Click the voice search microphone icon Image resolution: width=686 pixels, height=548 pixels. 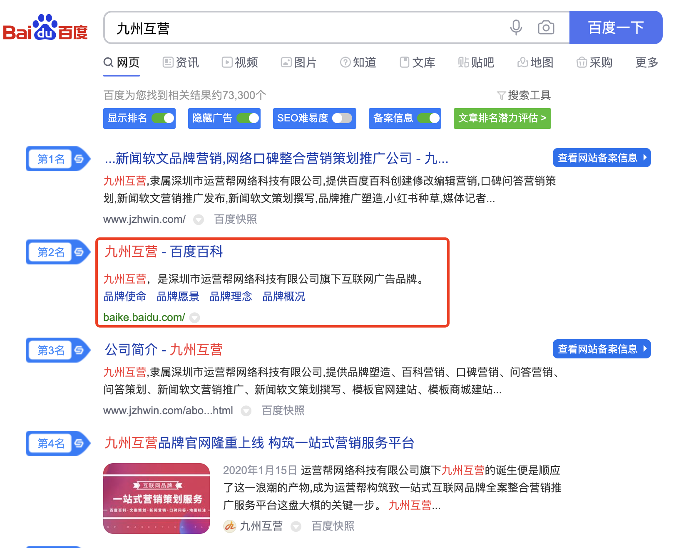(x=516, y=27)
